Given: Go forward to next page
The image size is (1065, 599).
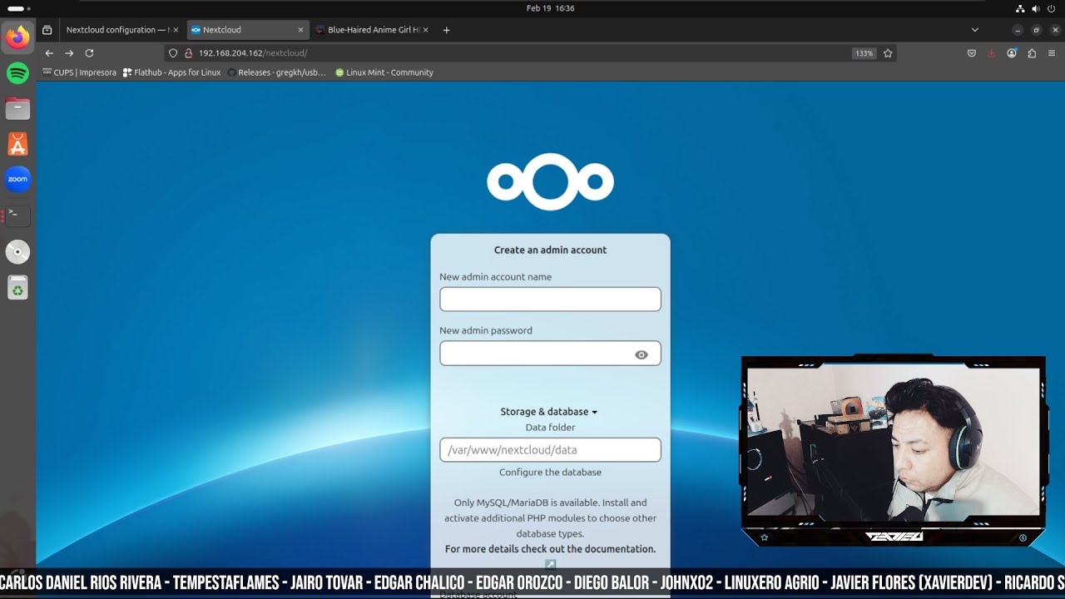Looking at the screenshot, I should [x=69, y=53].
